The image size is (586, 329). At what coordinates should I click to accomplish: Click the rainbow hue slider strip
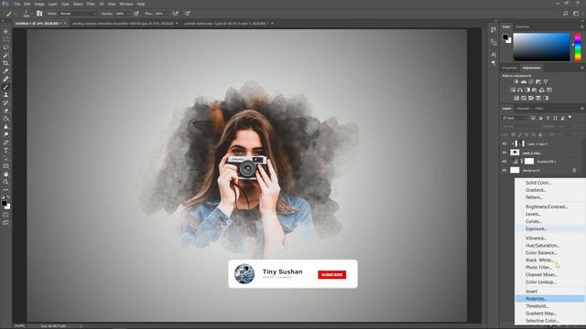(x=578, y=47)
